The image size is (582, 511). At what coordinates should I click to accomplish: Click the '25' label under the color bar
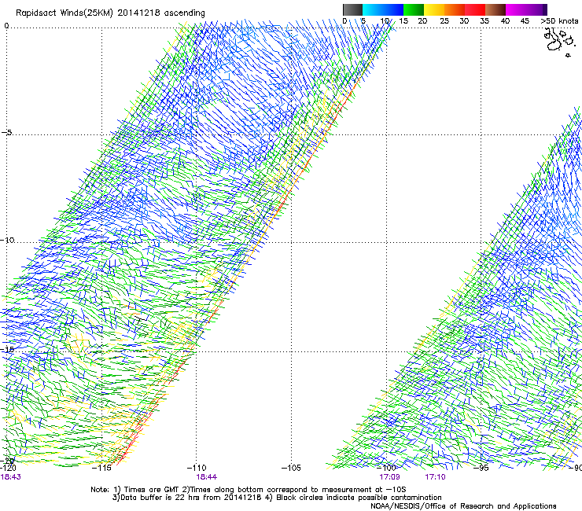tap(444, 21)
